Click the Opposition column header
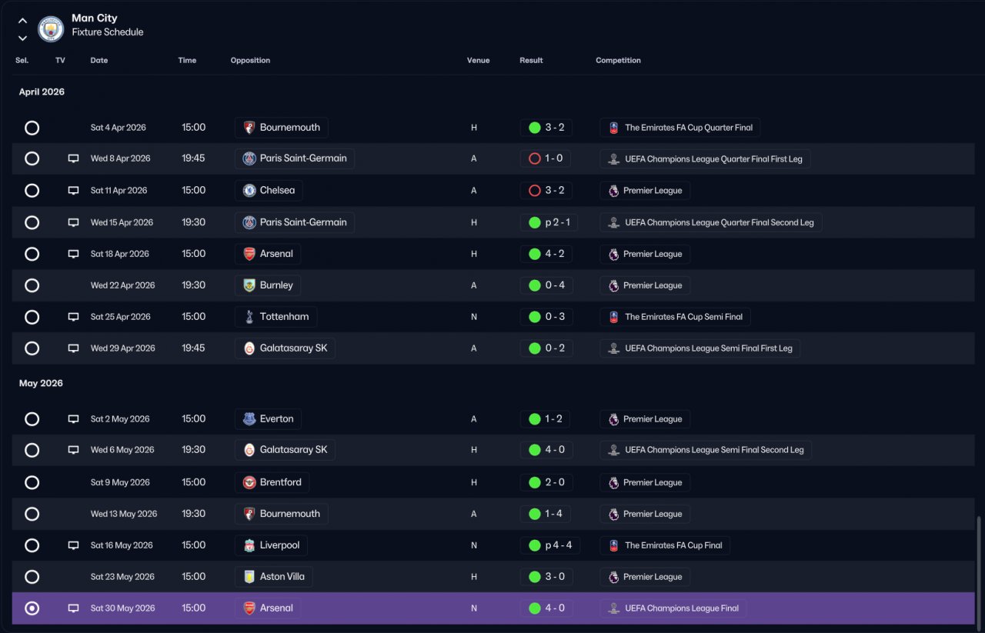Viewport: 985px width, 633px height. tap(250, 61)
